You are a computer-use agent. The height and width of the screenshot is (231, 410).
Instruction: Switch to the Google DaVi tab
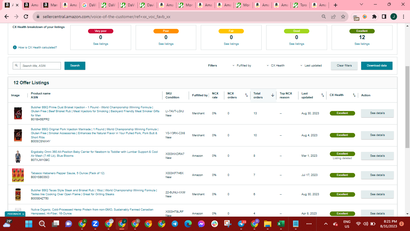pos(89,5)
